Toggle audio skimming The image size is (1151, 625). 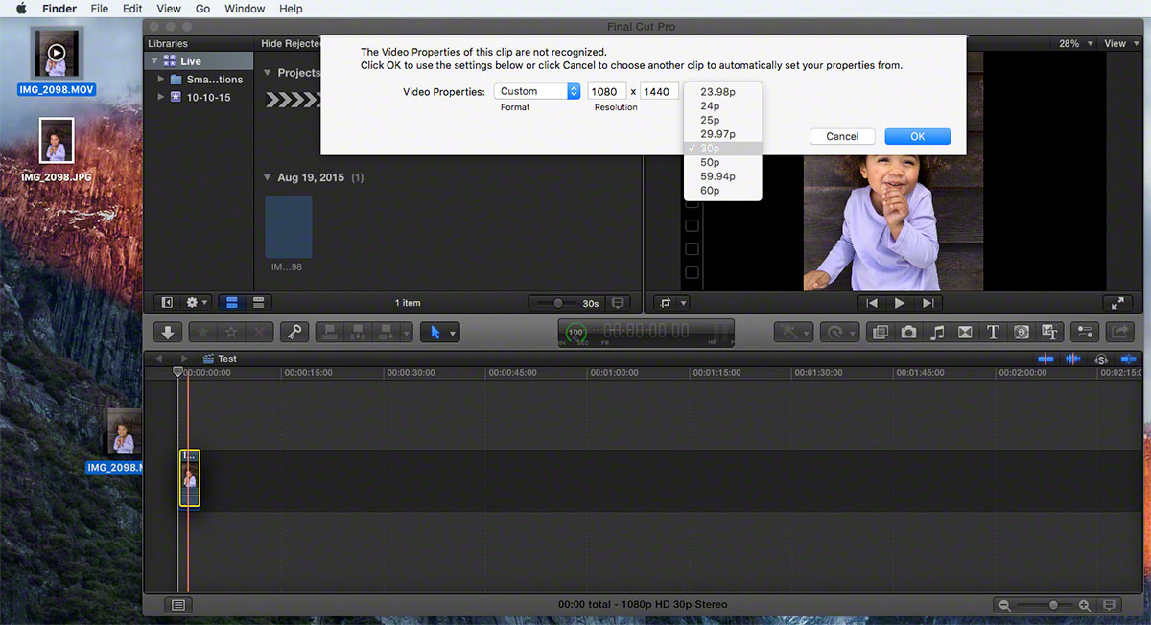pos(1072,359)
